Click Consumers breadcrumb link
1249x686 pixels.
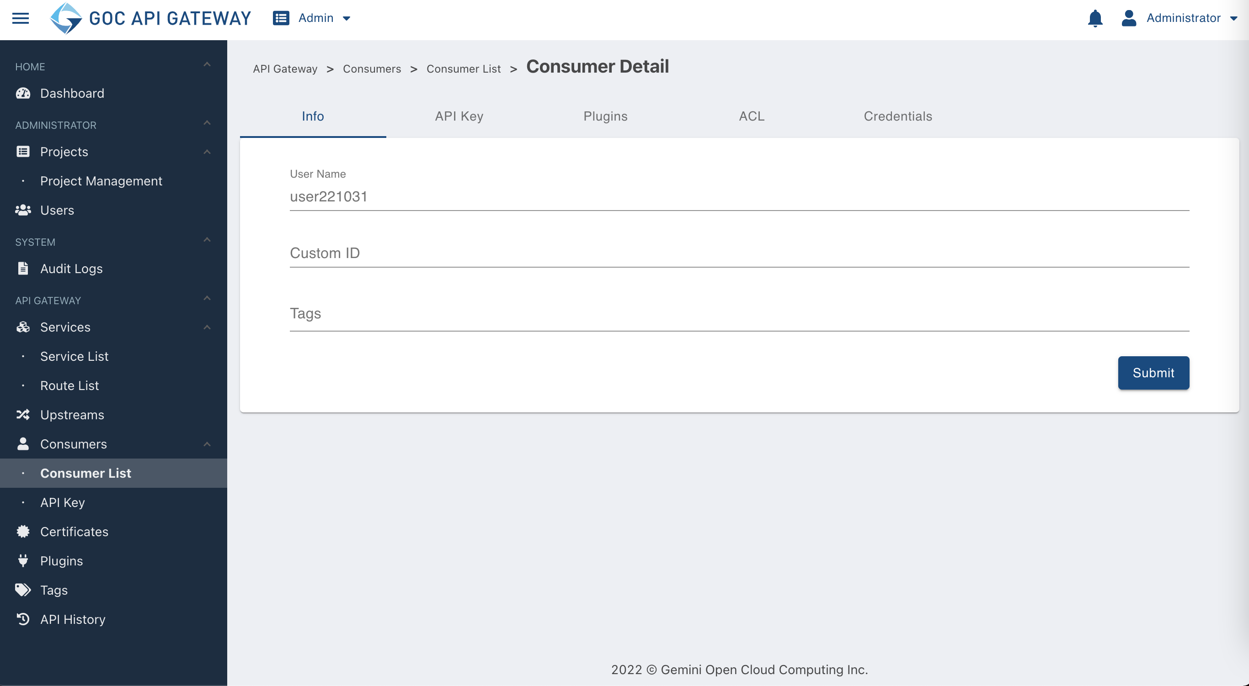click(x=372, y=69)
